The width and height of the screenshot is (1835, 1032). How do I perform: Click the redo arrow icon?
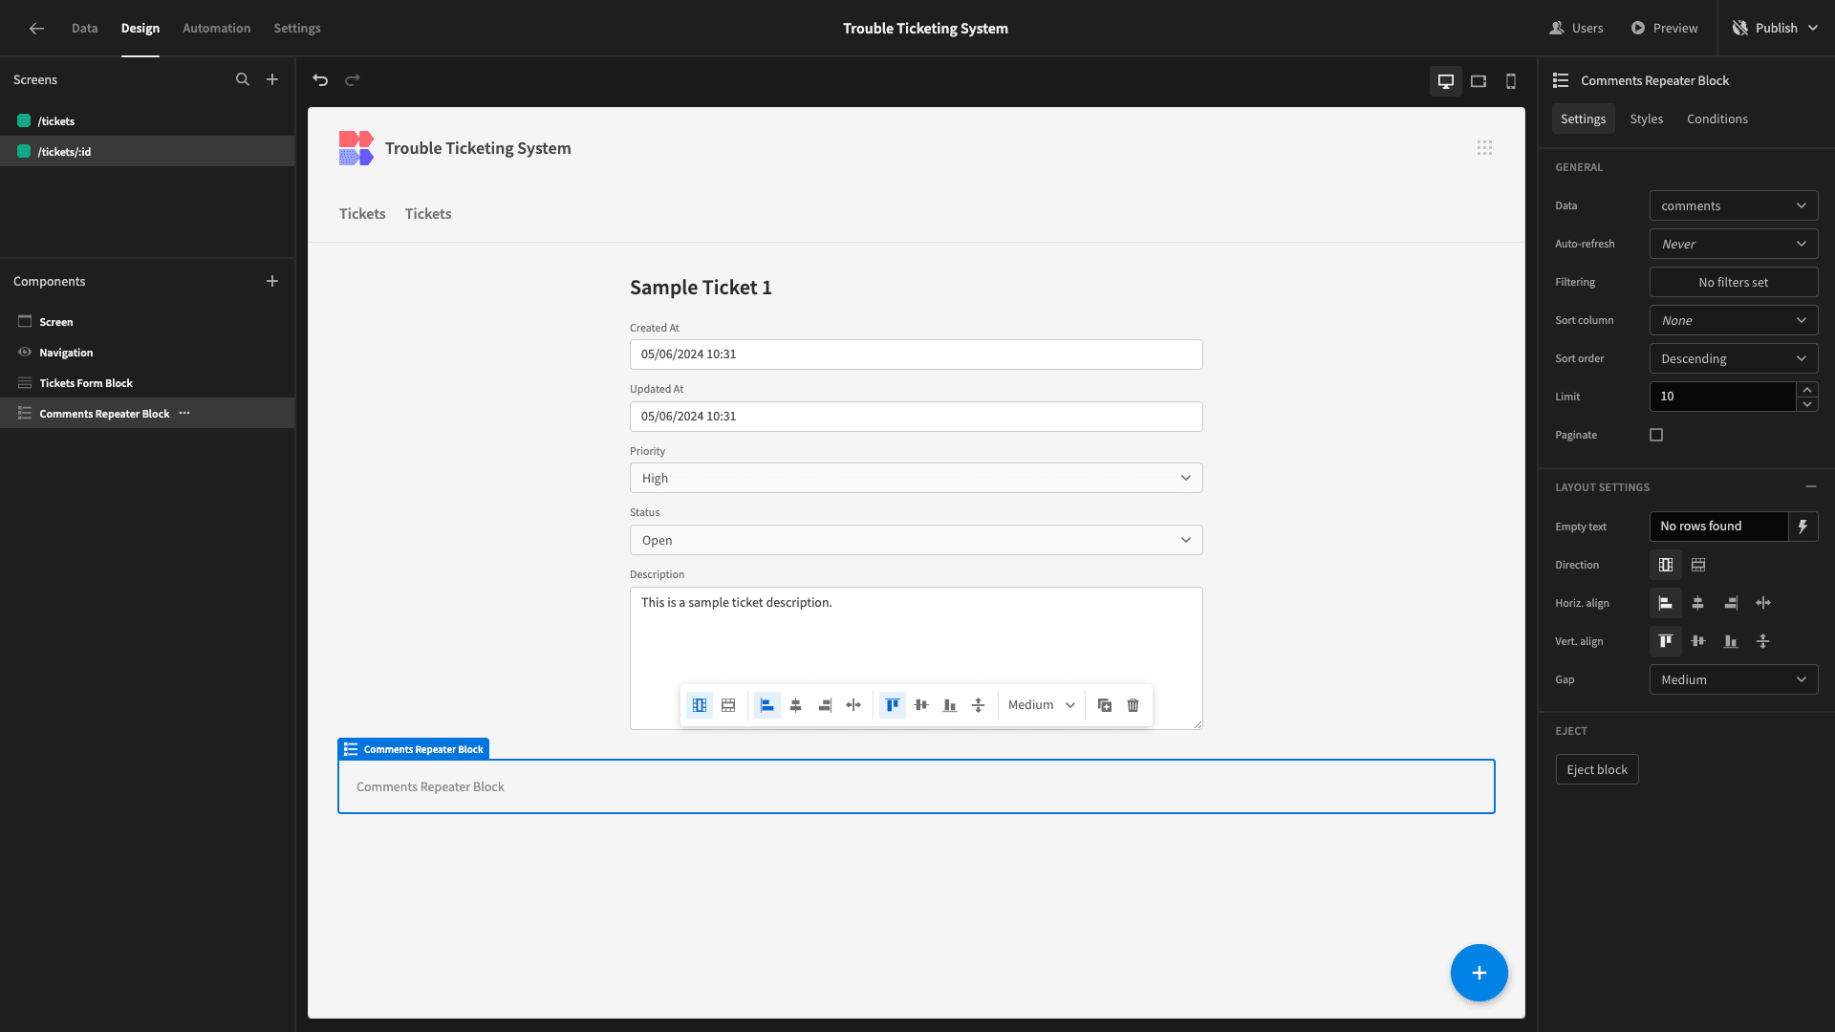[353, 80]
